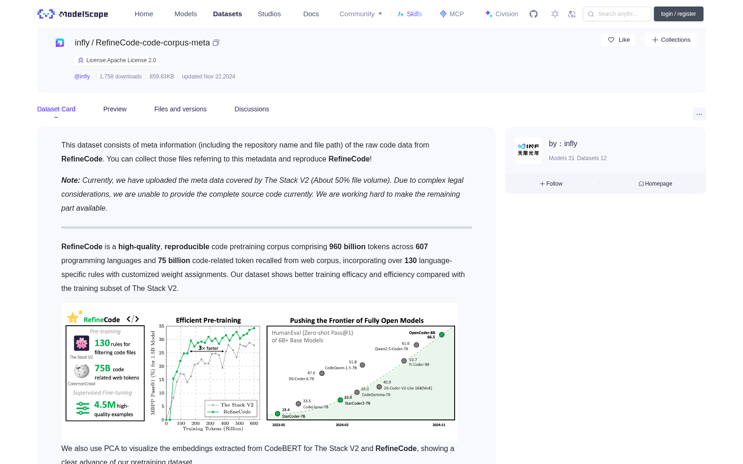Click the infly / RefineCode-code-corpus-meta title
The width and height of the screenshot is (743, 464).
tap(142, 43)
